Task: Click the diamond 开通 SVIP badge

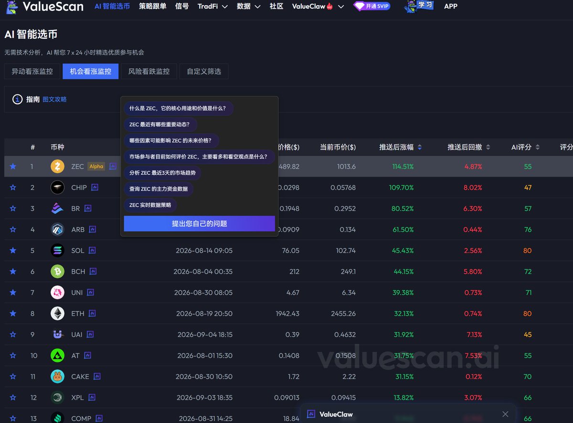Action: pos(372,6)
